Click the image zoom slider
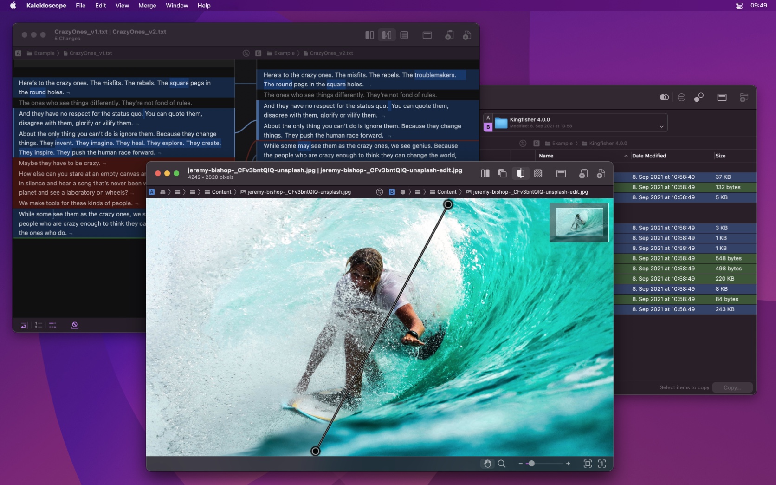The width and height of the screenshot is (776, 485). point(544,464)
